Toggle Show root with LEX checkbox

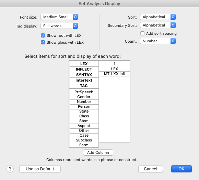(43, 35)
